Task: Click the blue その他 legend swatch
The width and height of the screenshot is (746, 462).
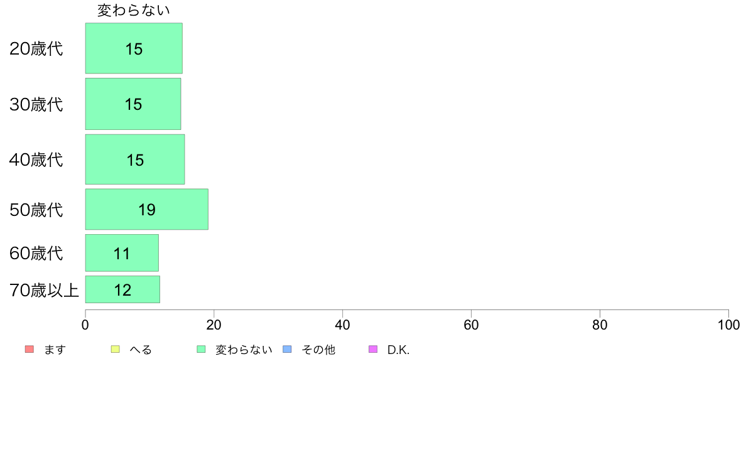Action: 288,349
